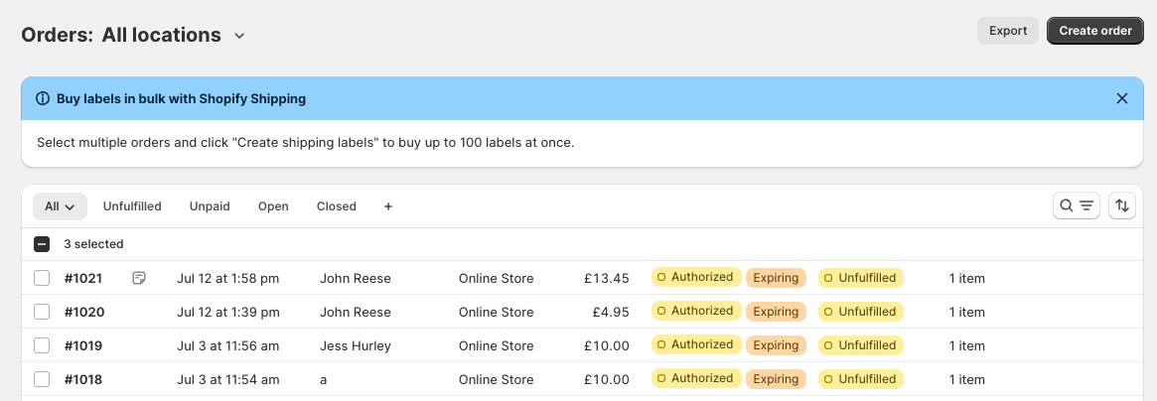Select the checkbox for order #1021
1157x401 pixels.
coord(42,278)
